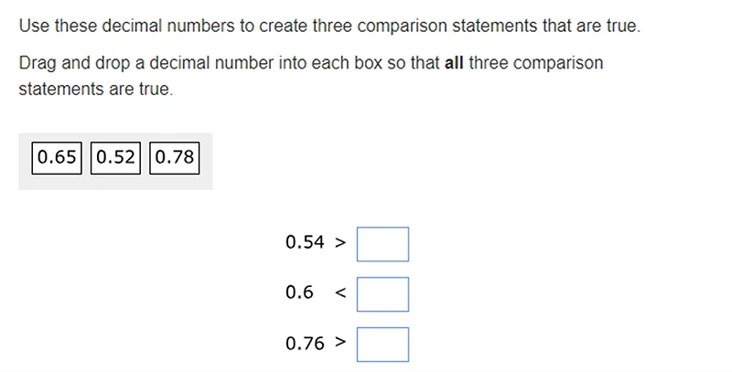Image resolution: width=732 pixels, height=372 pixels.
Task: Click the empty box after 0.6 <
Action: 382,294
